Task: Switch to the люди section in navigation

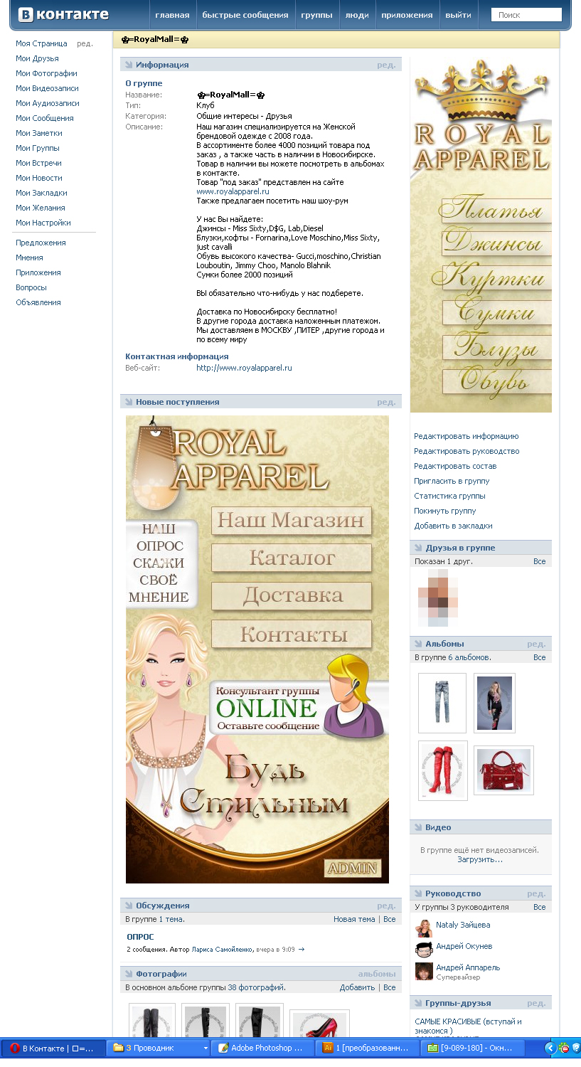Action: click(358, 14)
